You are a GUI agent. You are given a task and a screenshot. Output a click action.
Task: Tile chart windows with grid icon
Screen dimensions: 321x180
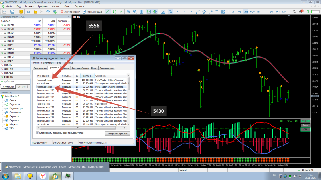(141, 12)
